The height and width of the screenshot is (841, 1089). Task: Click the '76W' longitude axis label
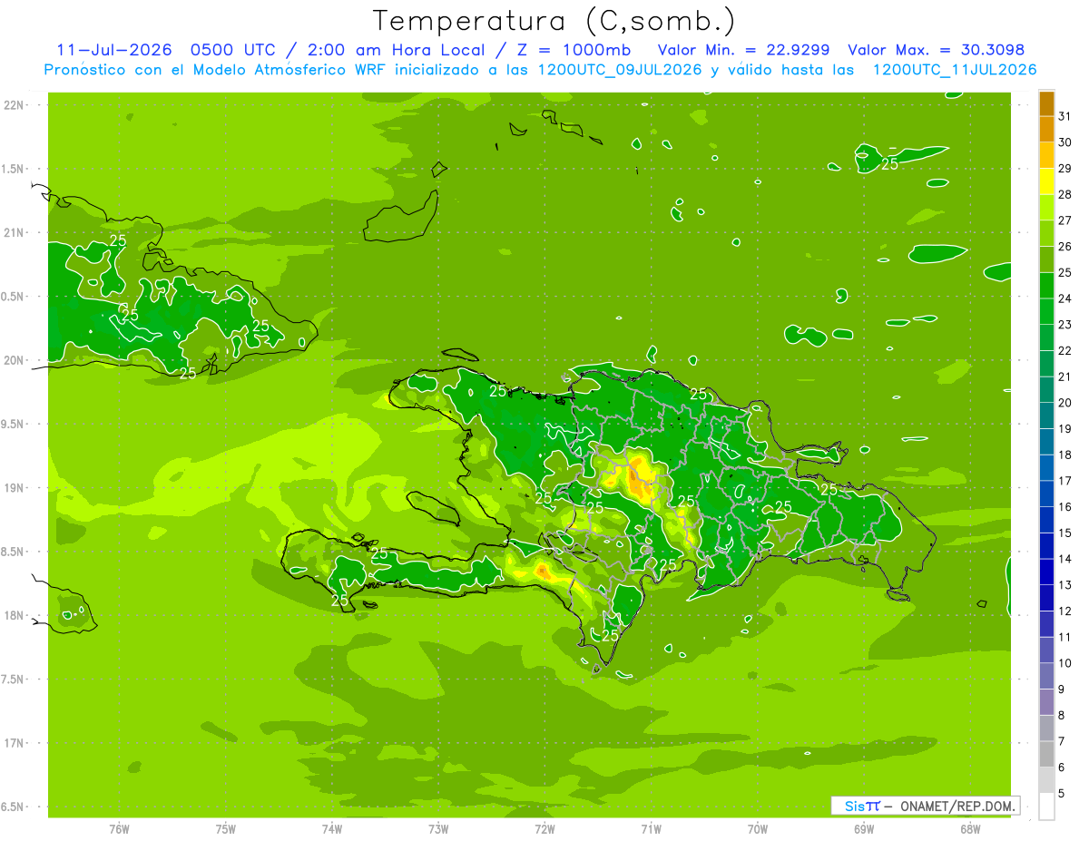119,829
